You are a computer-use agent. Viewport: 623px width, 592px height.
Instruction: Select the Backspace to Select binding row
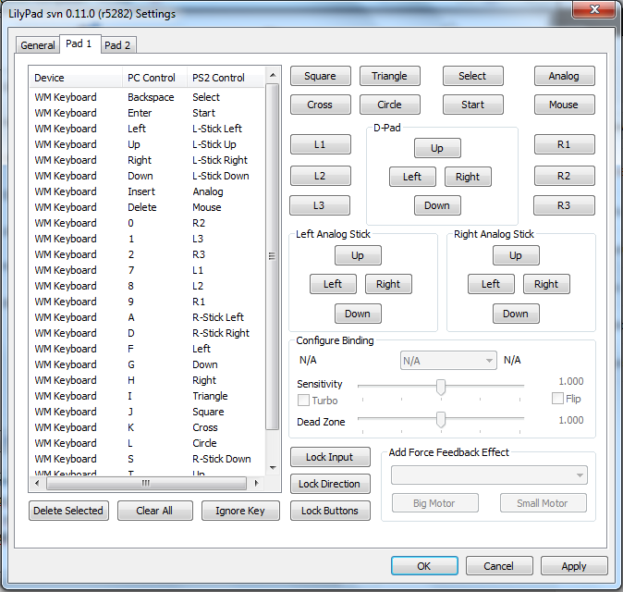(x=147, y=97)
